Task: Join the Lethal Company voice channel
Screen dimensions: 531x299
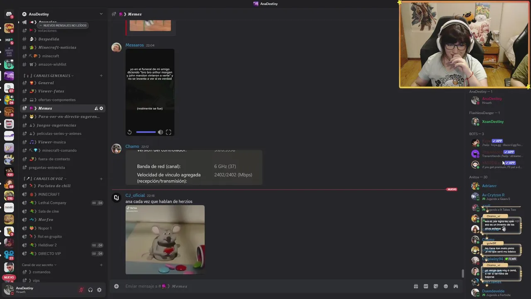Action: click(x=62, y=203)
